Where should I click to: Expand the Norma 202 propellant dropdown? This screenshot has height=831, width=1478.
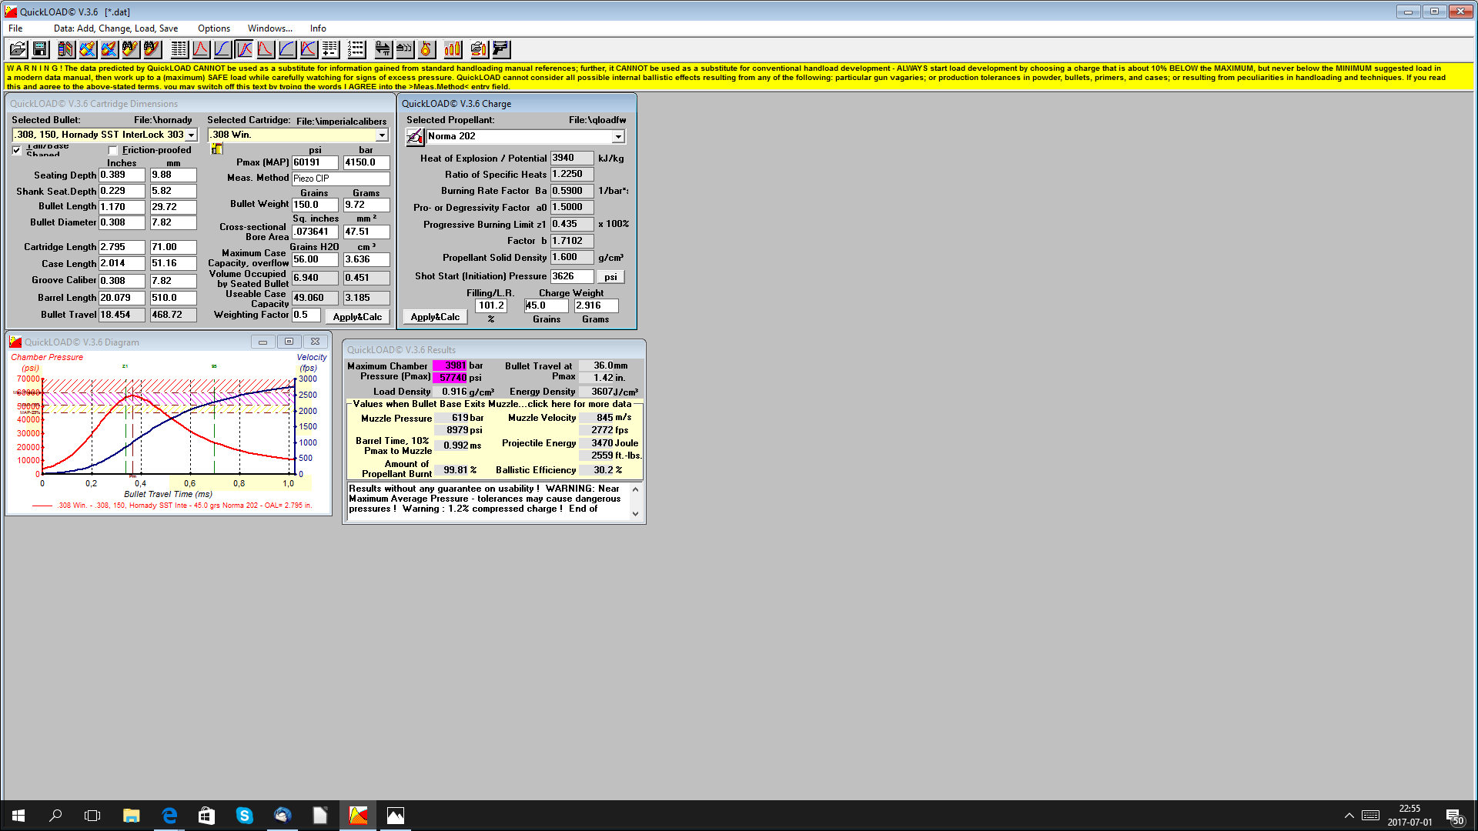(x=618, y=136)
